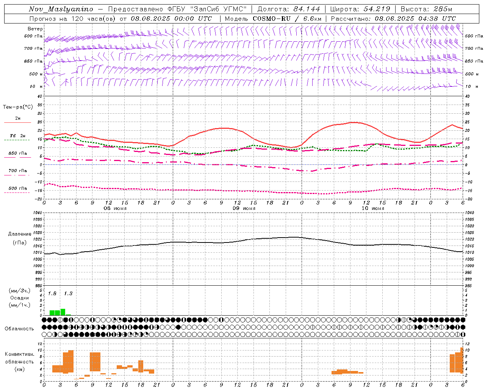
Task: Click the right 850 гПа wind level label
Action: [x=474, y=61]
